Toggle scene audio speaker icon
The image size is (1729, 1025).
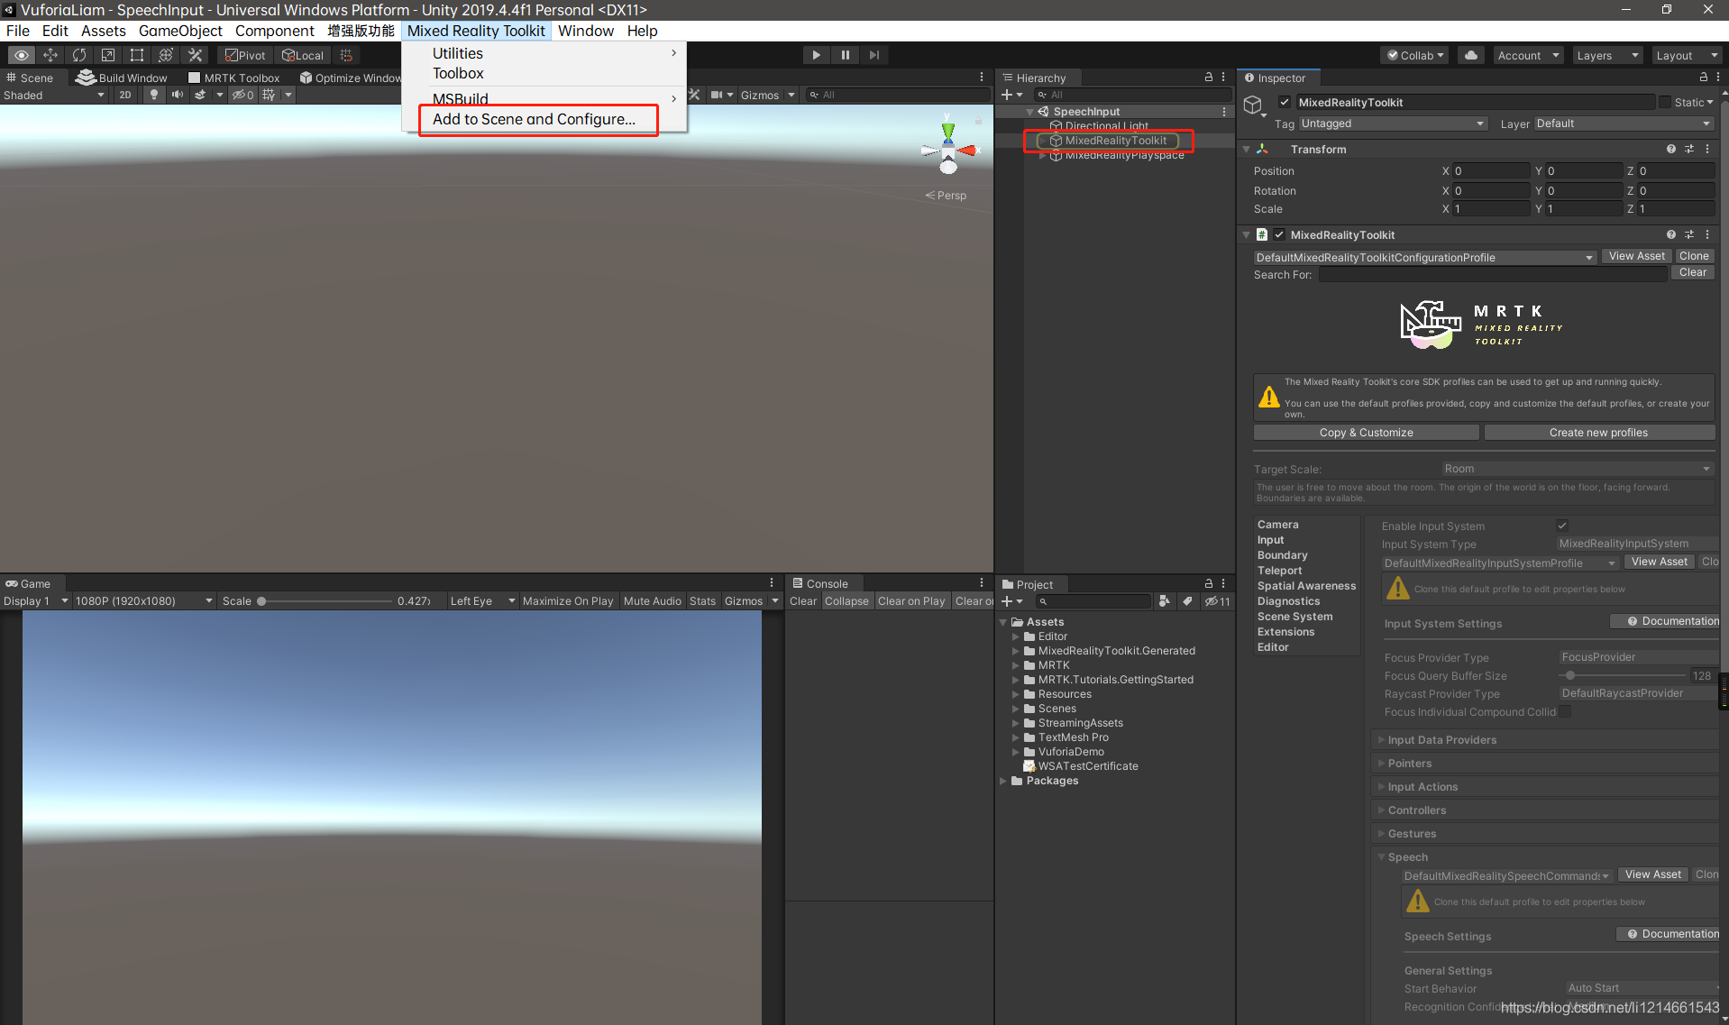178,95
